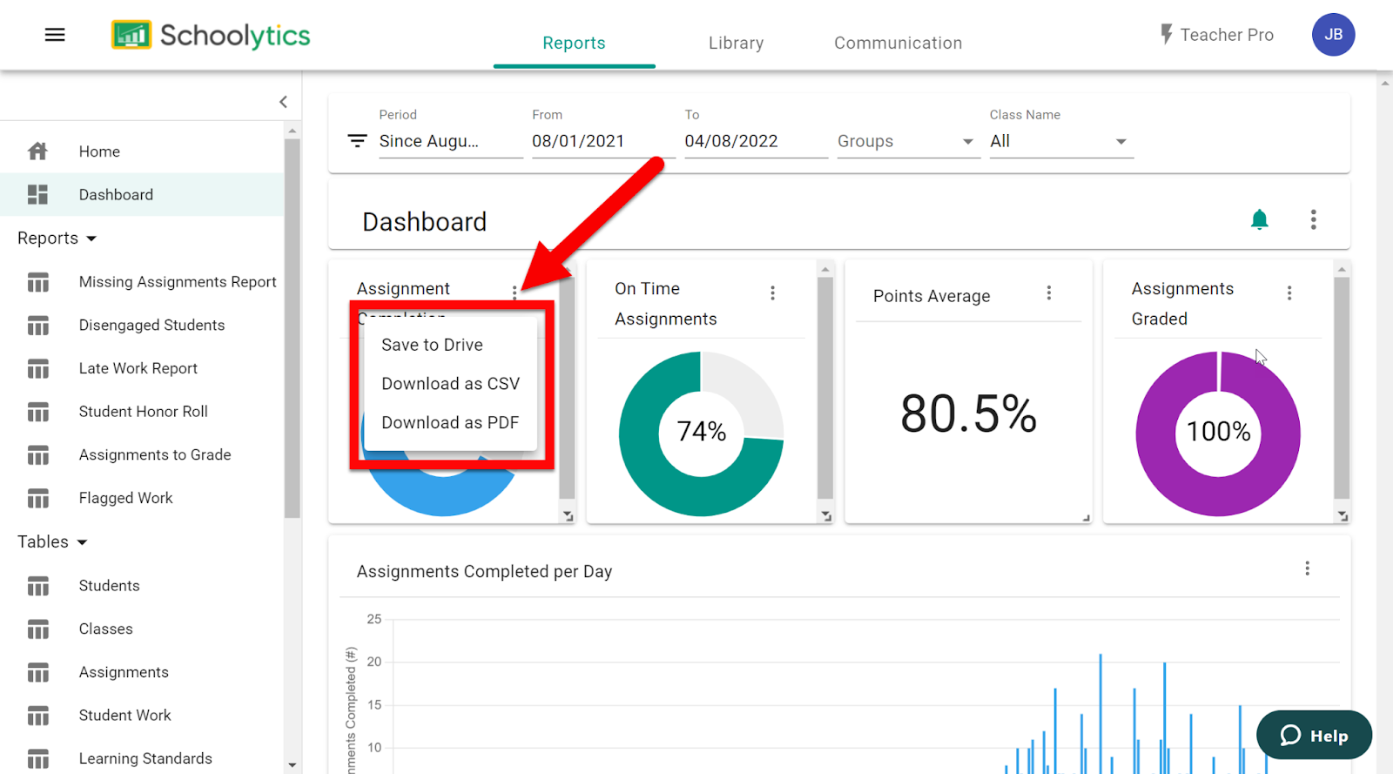Open the Points Average three-dot menu
Viewport: 1393px width, 774px height.
(x=1049, y=293)
